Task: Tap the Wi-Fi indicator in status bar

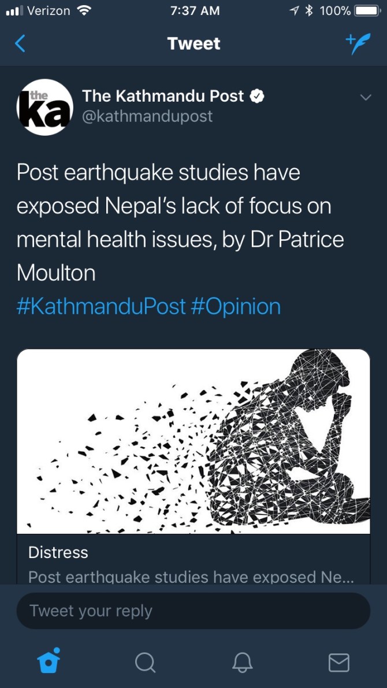Action: pos(84,10)
